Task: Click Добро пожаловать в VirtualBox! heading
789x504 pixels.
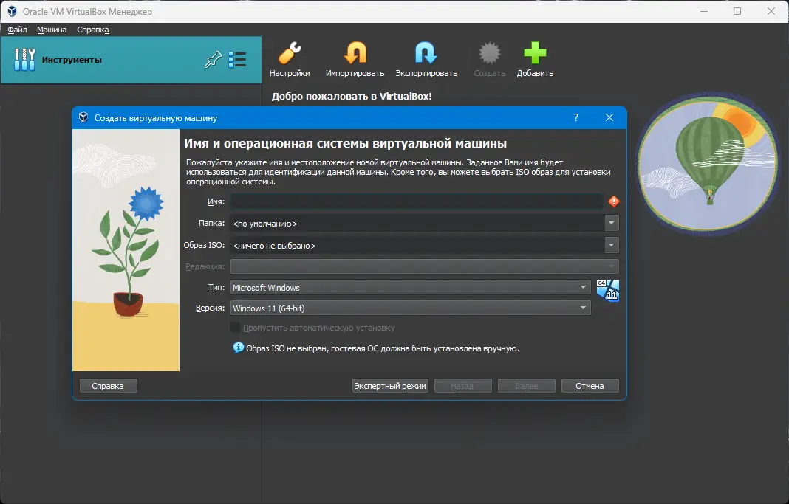Action: [352, 96]
